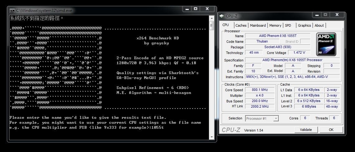Click the Stepping value 0
This screenshot has height=152, width=355.
332,66
